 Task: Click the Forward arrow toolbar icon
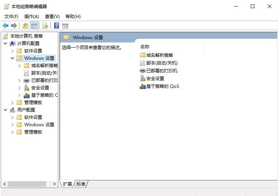click(x=14, y=25)
